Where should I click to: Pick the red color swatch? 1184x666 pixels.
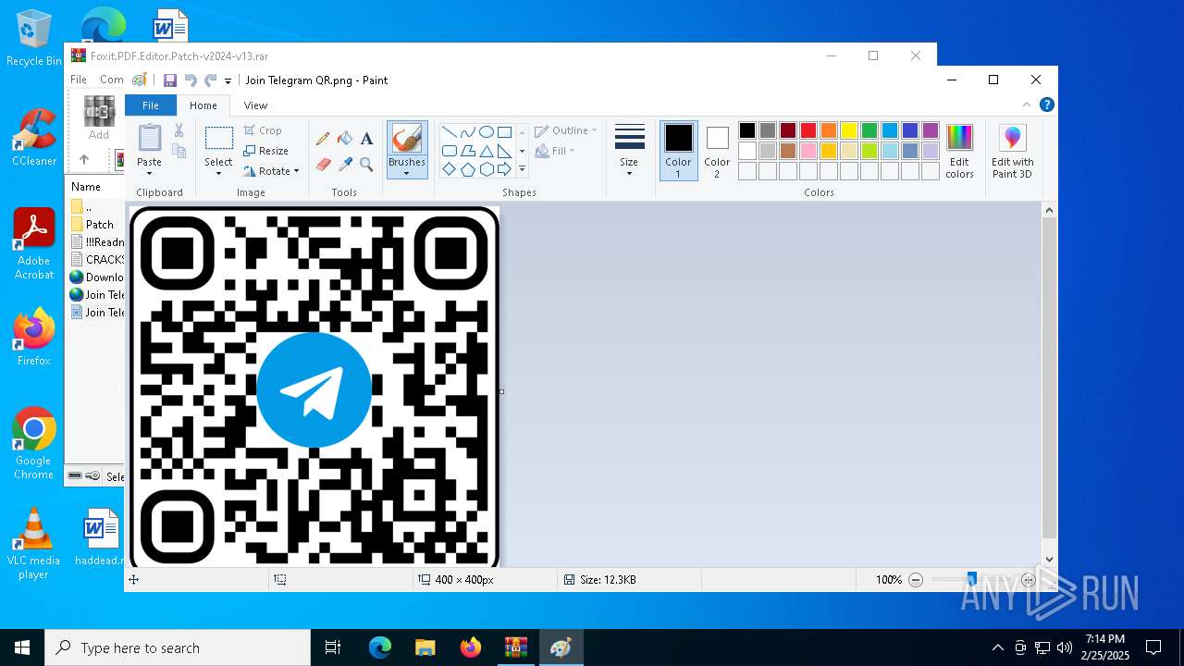(808, 130)
